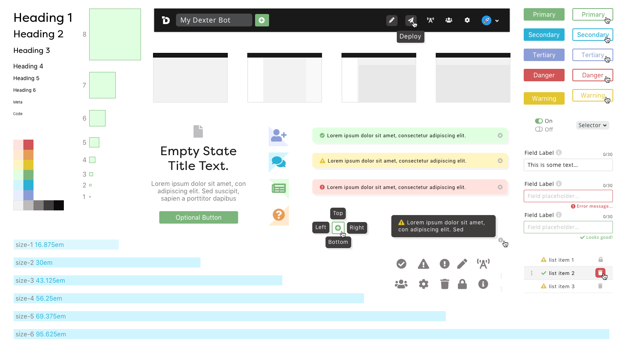Click the users group icon in navbar
Image resolution: width=623 pixels, height=350 pixels.
[449, 20]
